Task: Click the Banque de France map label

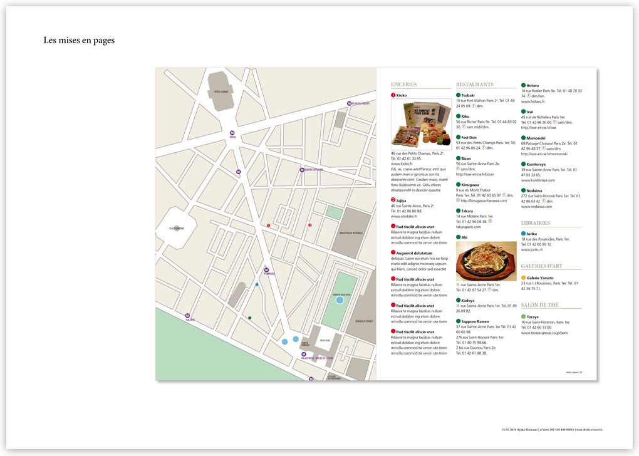Action: [x=364, y=321]
